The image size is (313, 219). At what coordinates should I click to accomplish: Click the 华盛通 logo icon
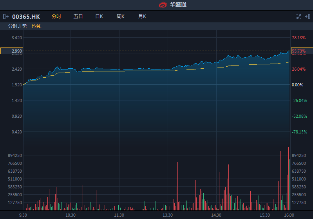(x=163, y=5)
